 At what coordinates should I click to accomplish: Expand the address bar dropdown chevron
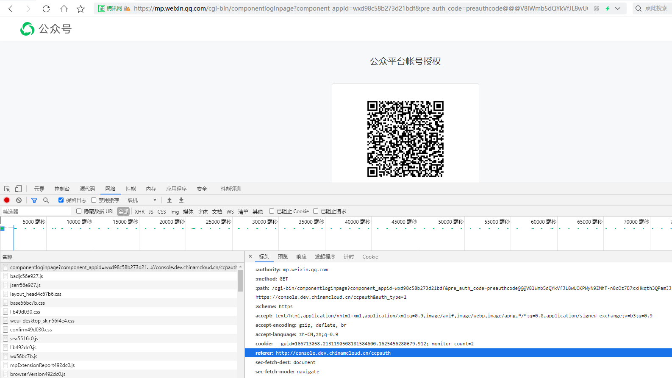pyautogui.click(x=618, y=8)
